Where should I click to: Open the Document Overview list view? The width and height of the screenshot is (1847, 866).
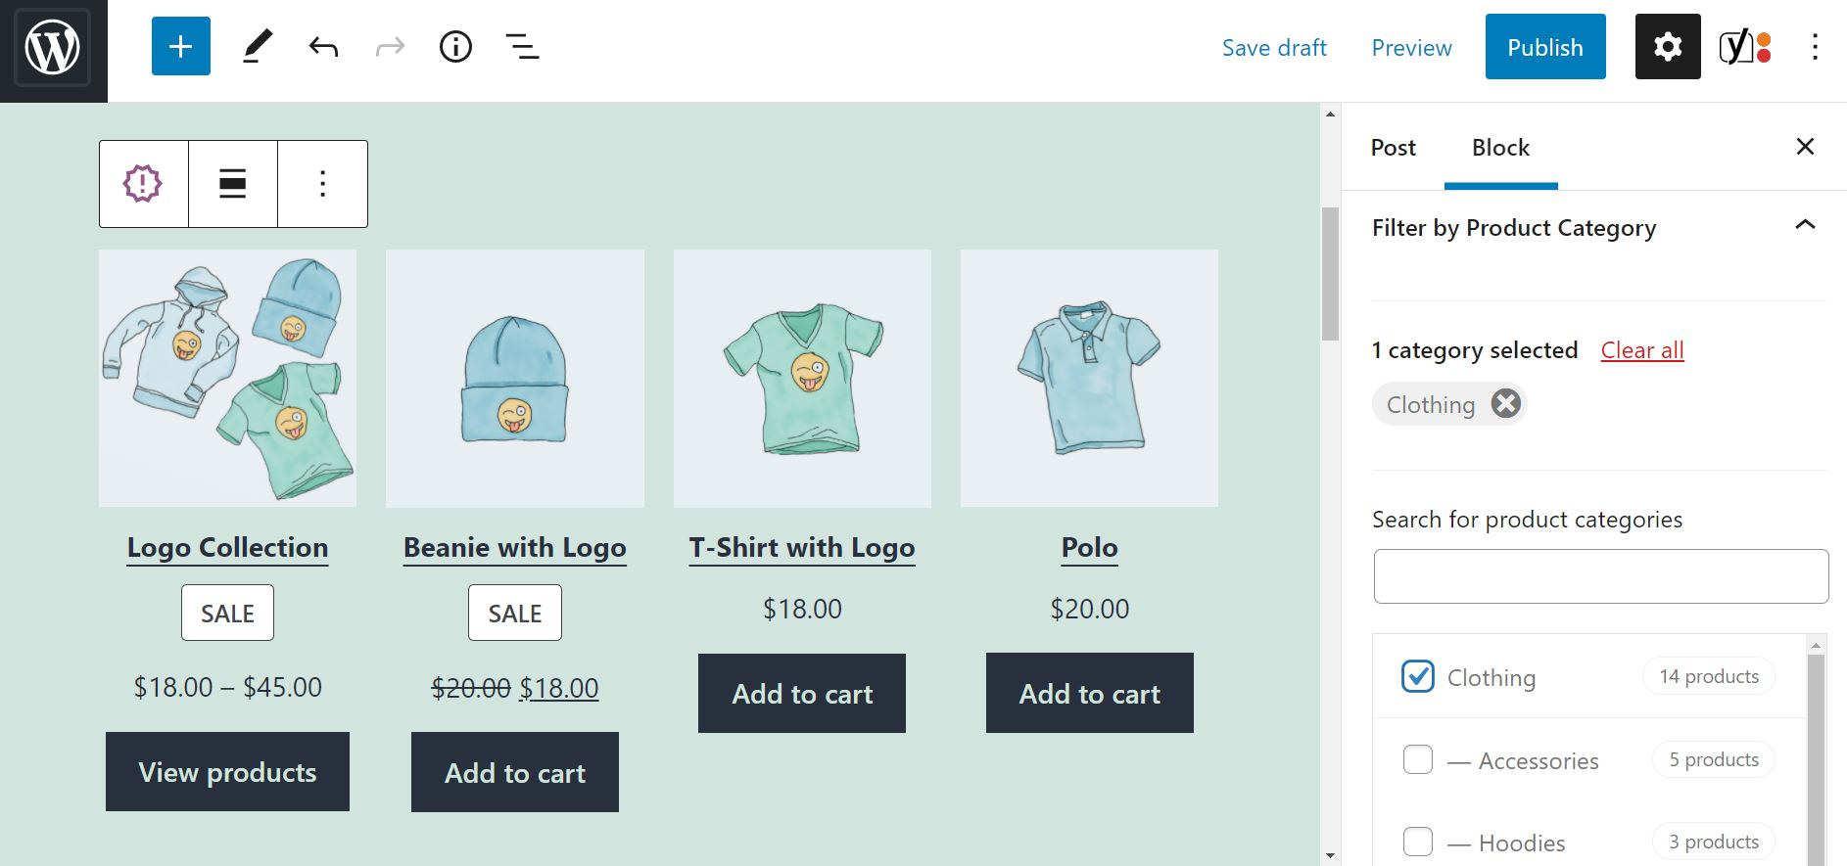tap(522, 46)
